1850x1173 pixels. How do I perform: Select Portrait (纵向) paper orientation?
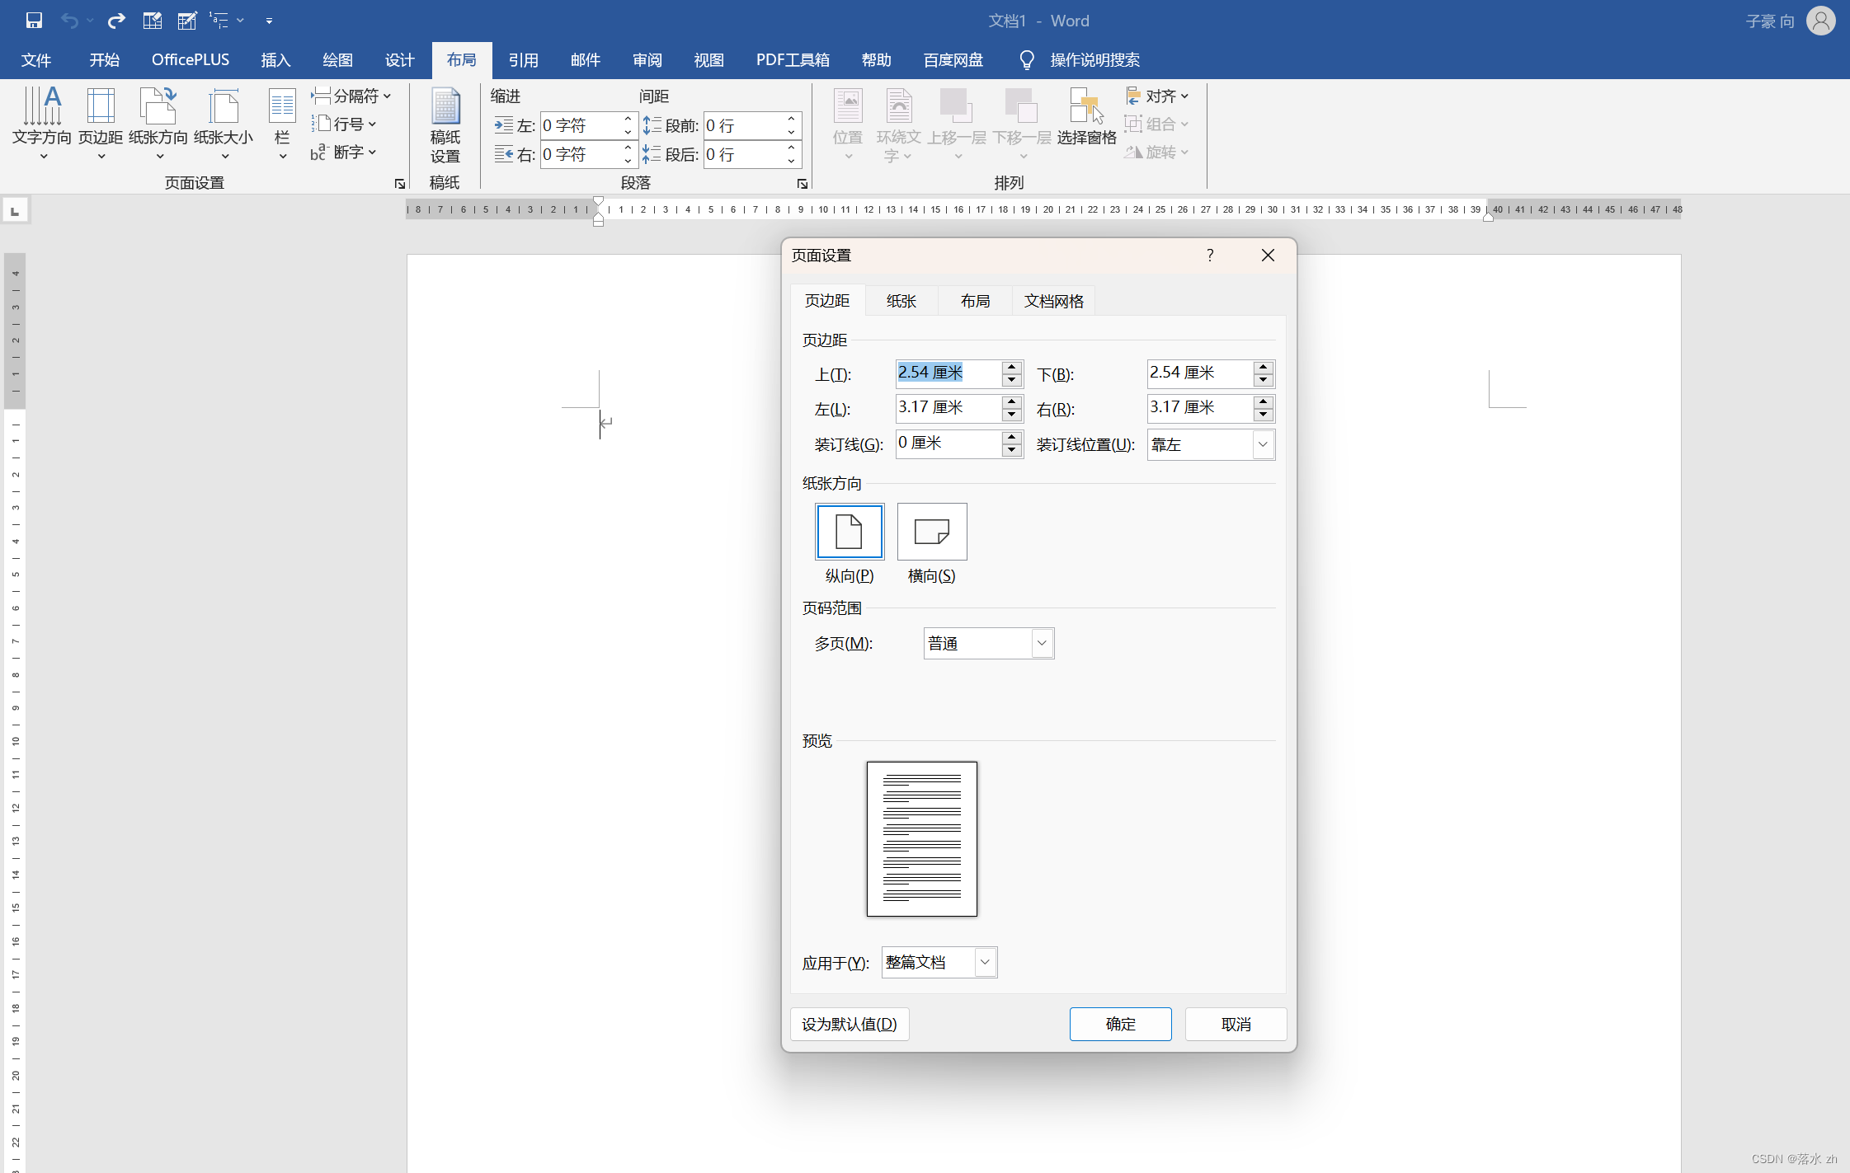point(850,532)
